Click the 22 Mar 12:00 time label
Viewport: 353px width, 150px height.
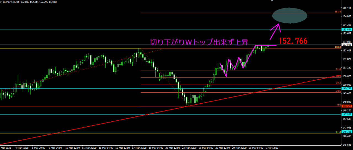click(x=173, y=148)
